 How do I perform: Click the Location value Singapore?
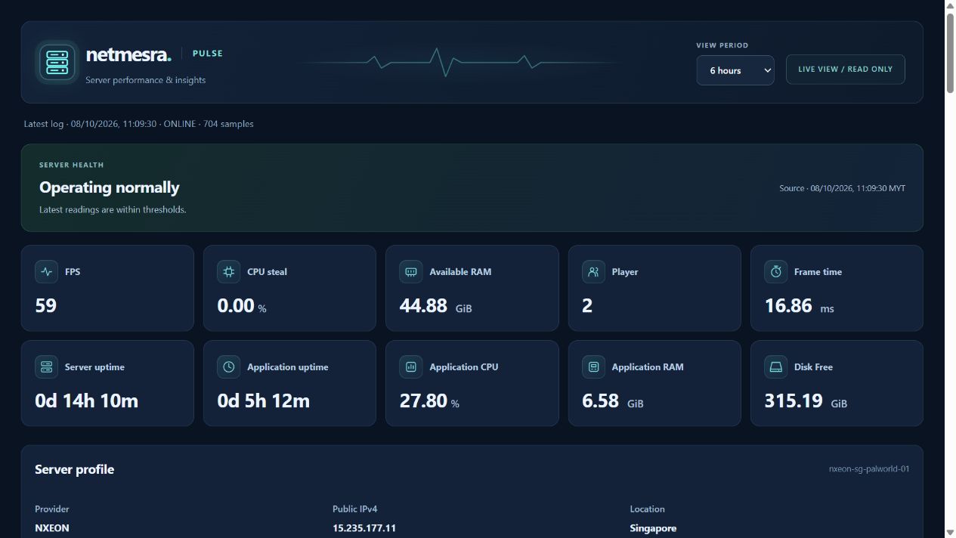tap(653, 528)
